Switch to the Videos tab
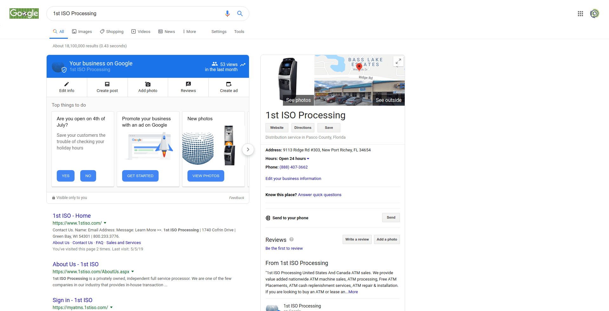This screenshot has height=311, width=609. [x=141, y=32]
